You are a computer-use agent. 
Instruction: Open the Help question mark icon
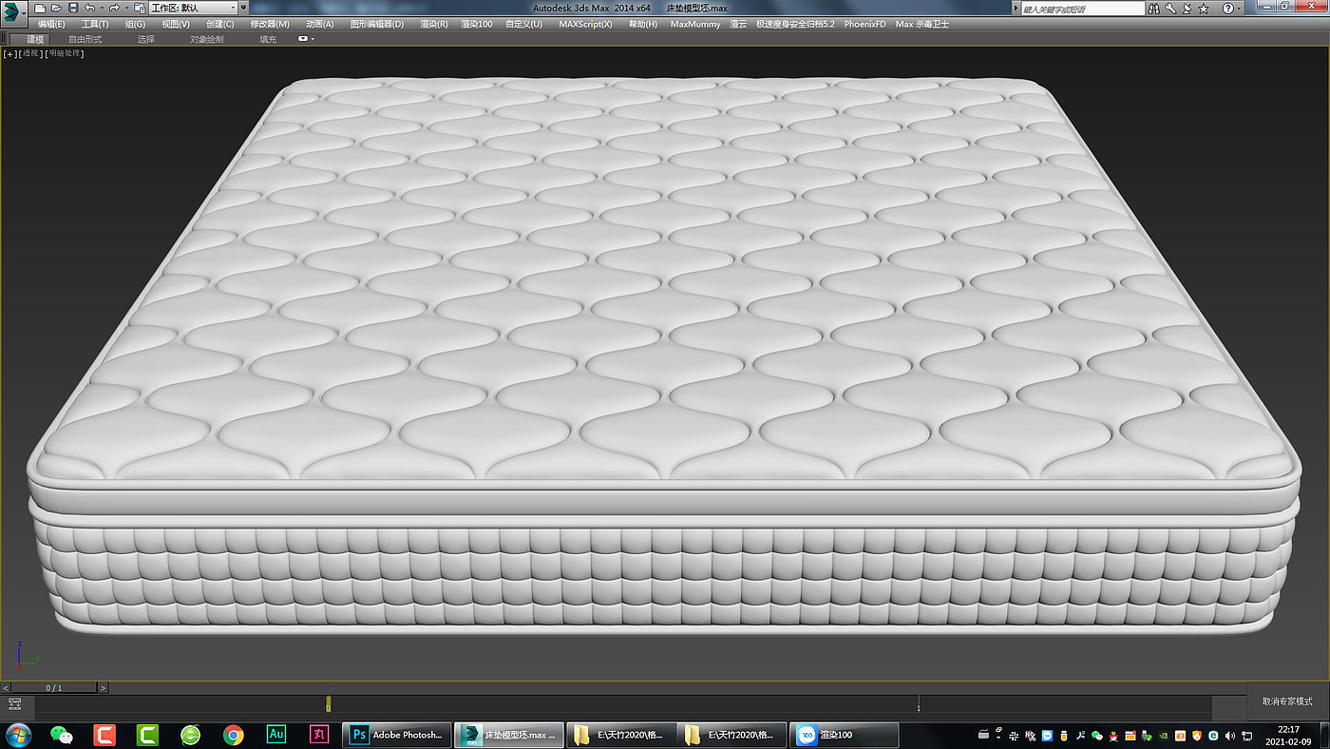click(x=1227, y=9)
